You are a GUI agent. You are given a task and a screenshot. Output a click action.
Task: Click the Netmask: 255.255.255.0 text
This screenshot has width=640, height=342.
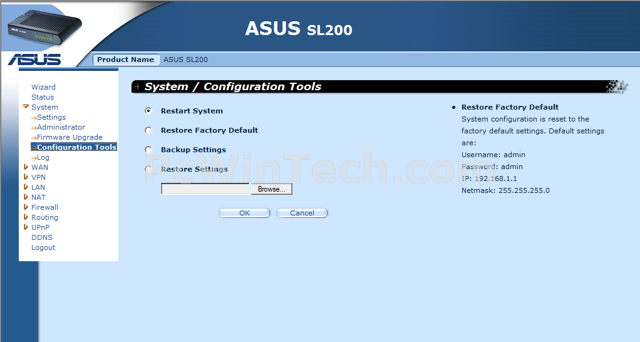505,190
